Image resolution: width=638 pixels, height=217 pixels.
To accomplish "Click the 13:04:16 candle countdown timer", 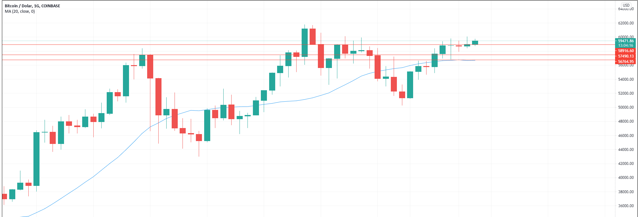I will [x=626, y=45].
